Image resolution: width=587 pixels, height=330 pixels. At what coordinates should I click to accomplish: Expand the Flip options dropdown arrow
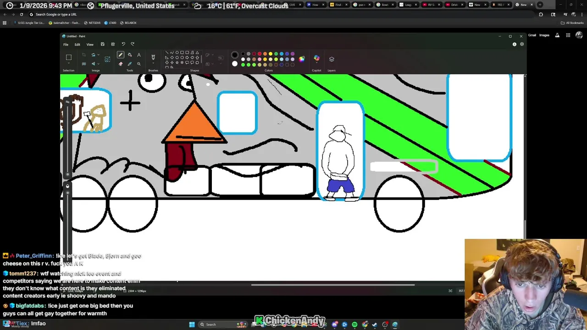pyautogui.click(x=98, y=63)
